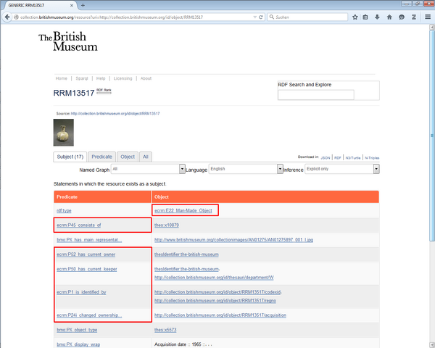Click the search magnifier icon in Suchen box
Viewport: 435px width, 348px height.
272,17
